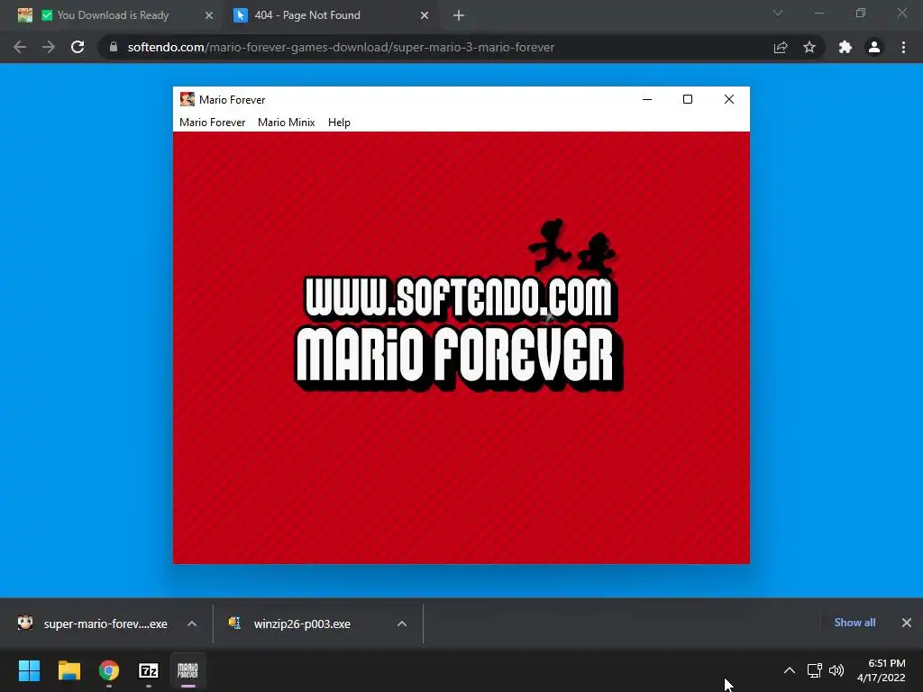The width and height of the screenshot is (923, 692).
Task: Go forward in Chrome browser
Action: click(x=49, y=47)
